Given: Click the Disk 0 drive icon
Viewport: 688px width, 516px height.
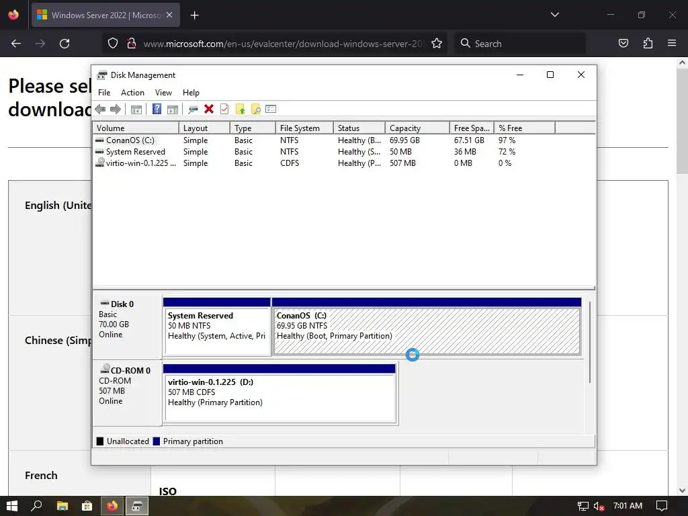Looking at the screenshot, I should [104, 303].
